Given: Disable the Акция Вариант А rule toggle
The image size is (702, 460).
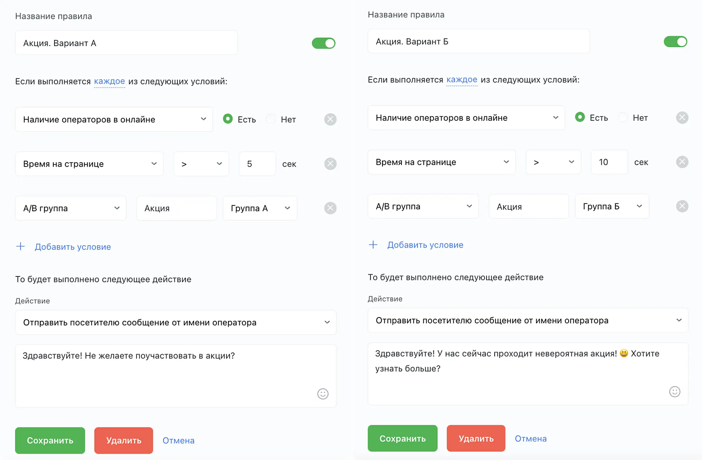Looking at the screenshot, I should point(323,43).
